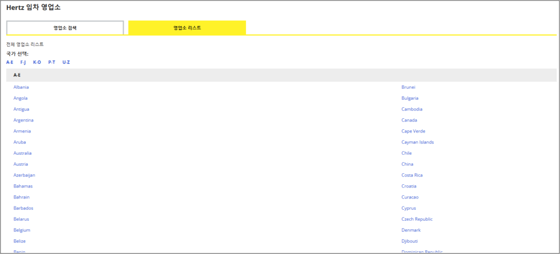Open the Aruba locations link

pos(20,142)
